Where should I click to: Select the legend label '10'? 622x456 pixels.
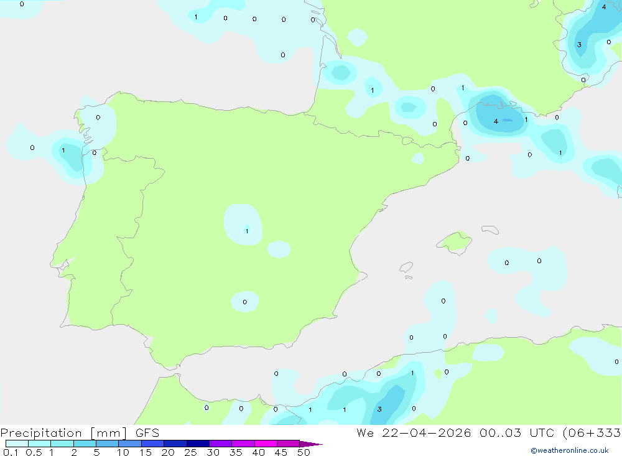coord(123,452)
